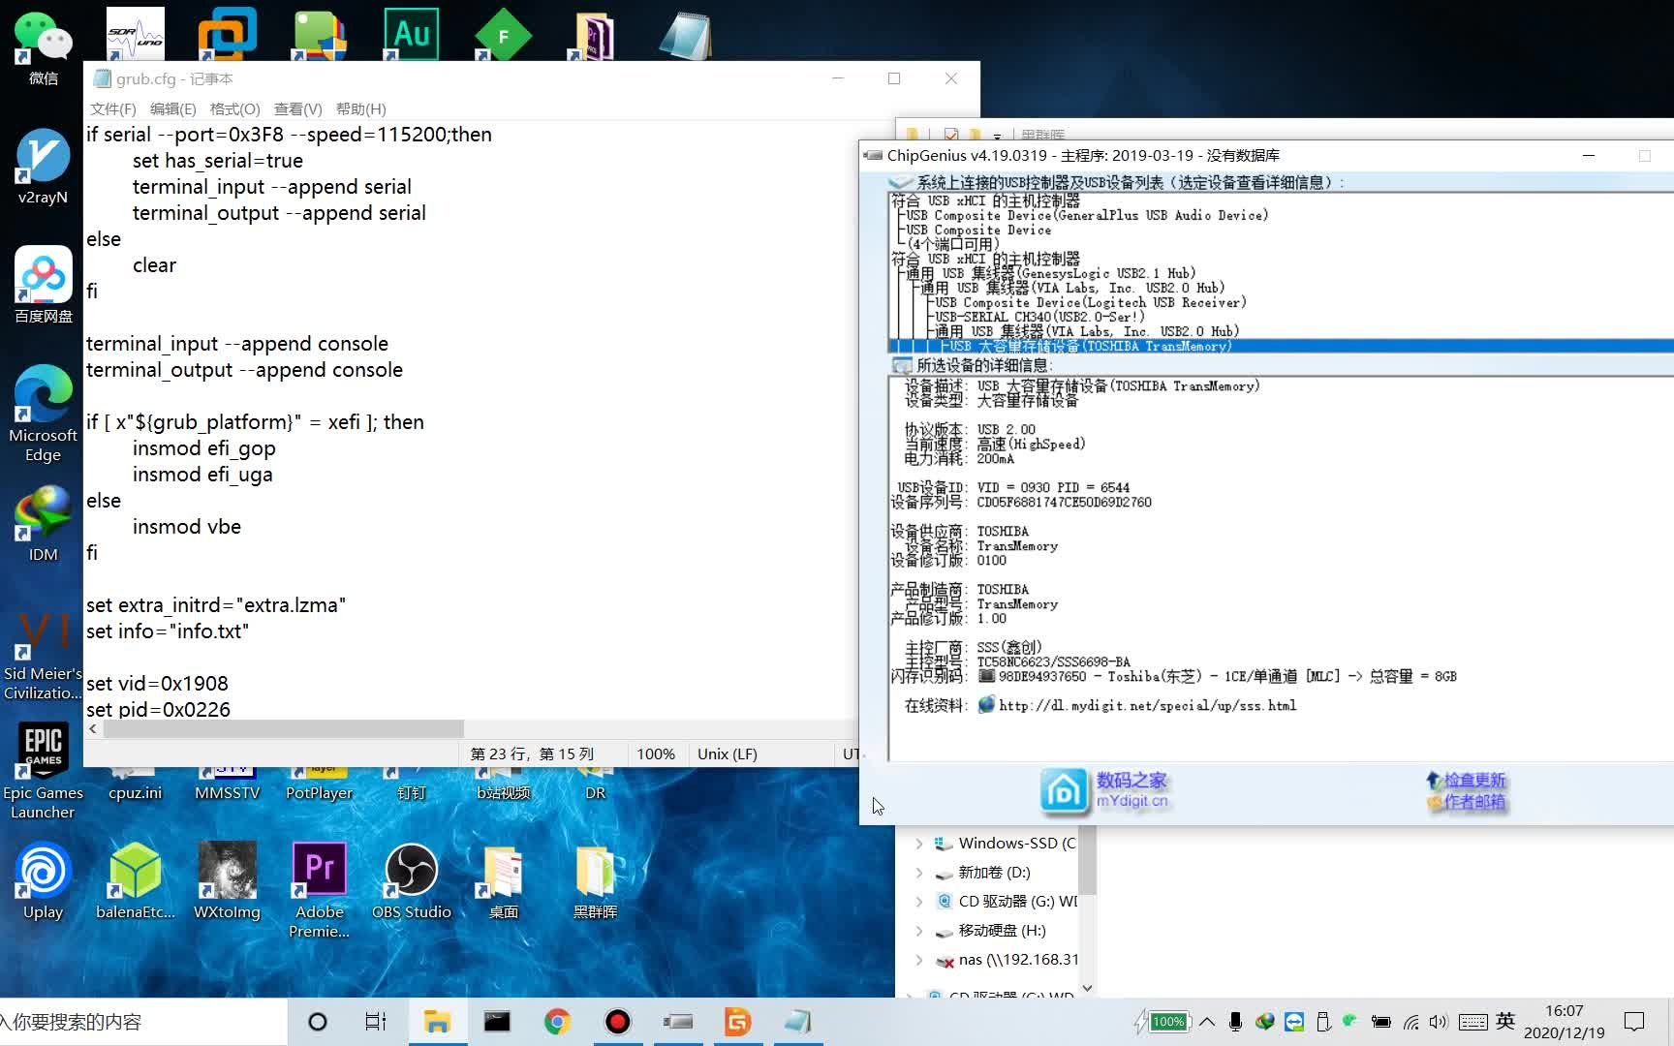
Task: Open Notepad 文件(F) menu
Action: pyautogui.click(x=113, y=108)
